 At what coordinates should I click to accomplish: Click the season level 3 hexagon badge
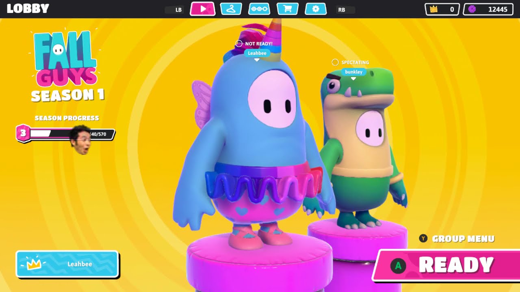(x=23, y=133)
